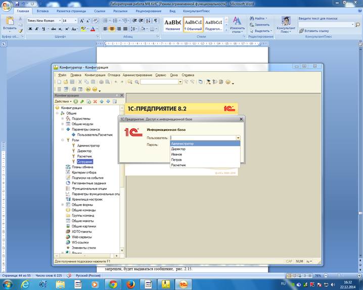Click the New document icon in Конфигуратор toolbar

[59, 82]
